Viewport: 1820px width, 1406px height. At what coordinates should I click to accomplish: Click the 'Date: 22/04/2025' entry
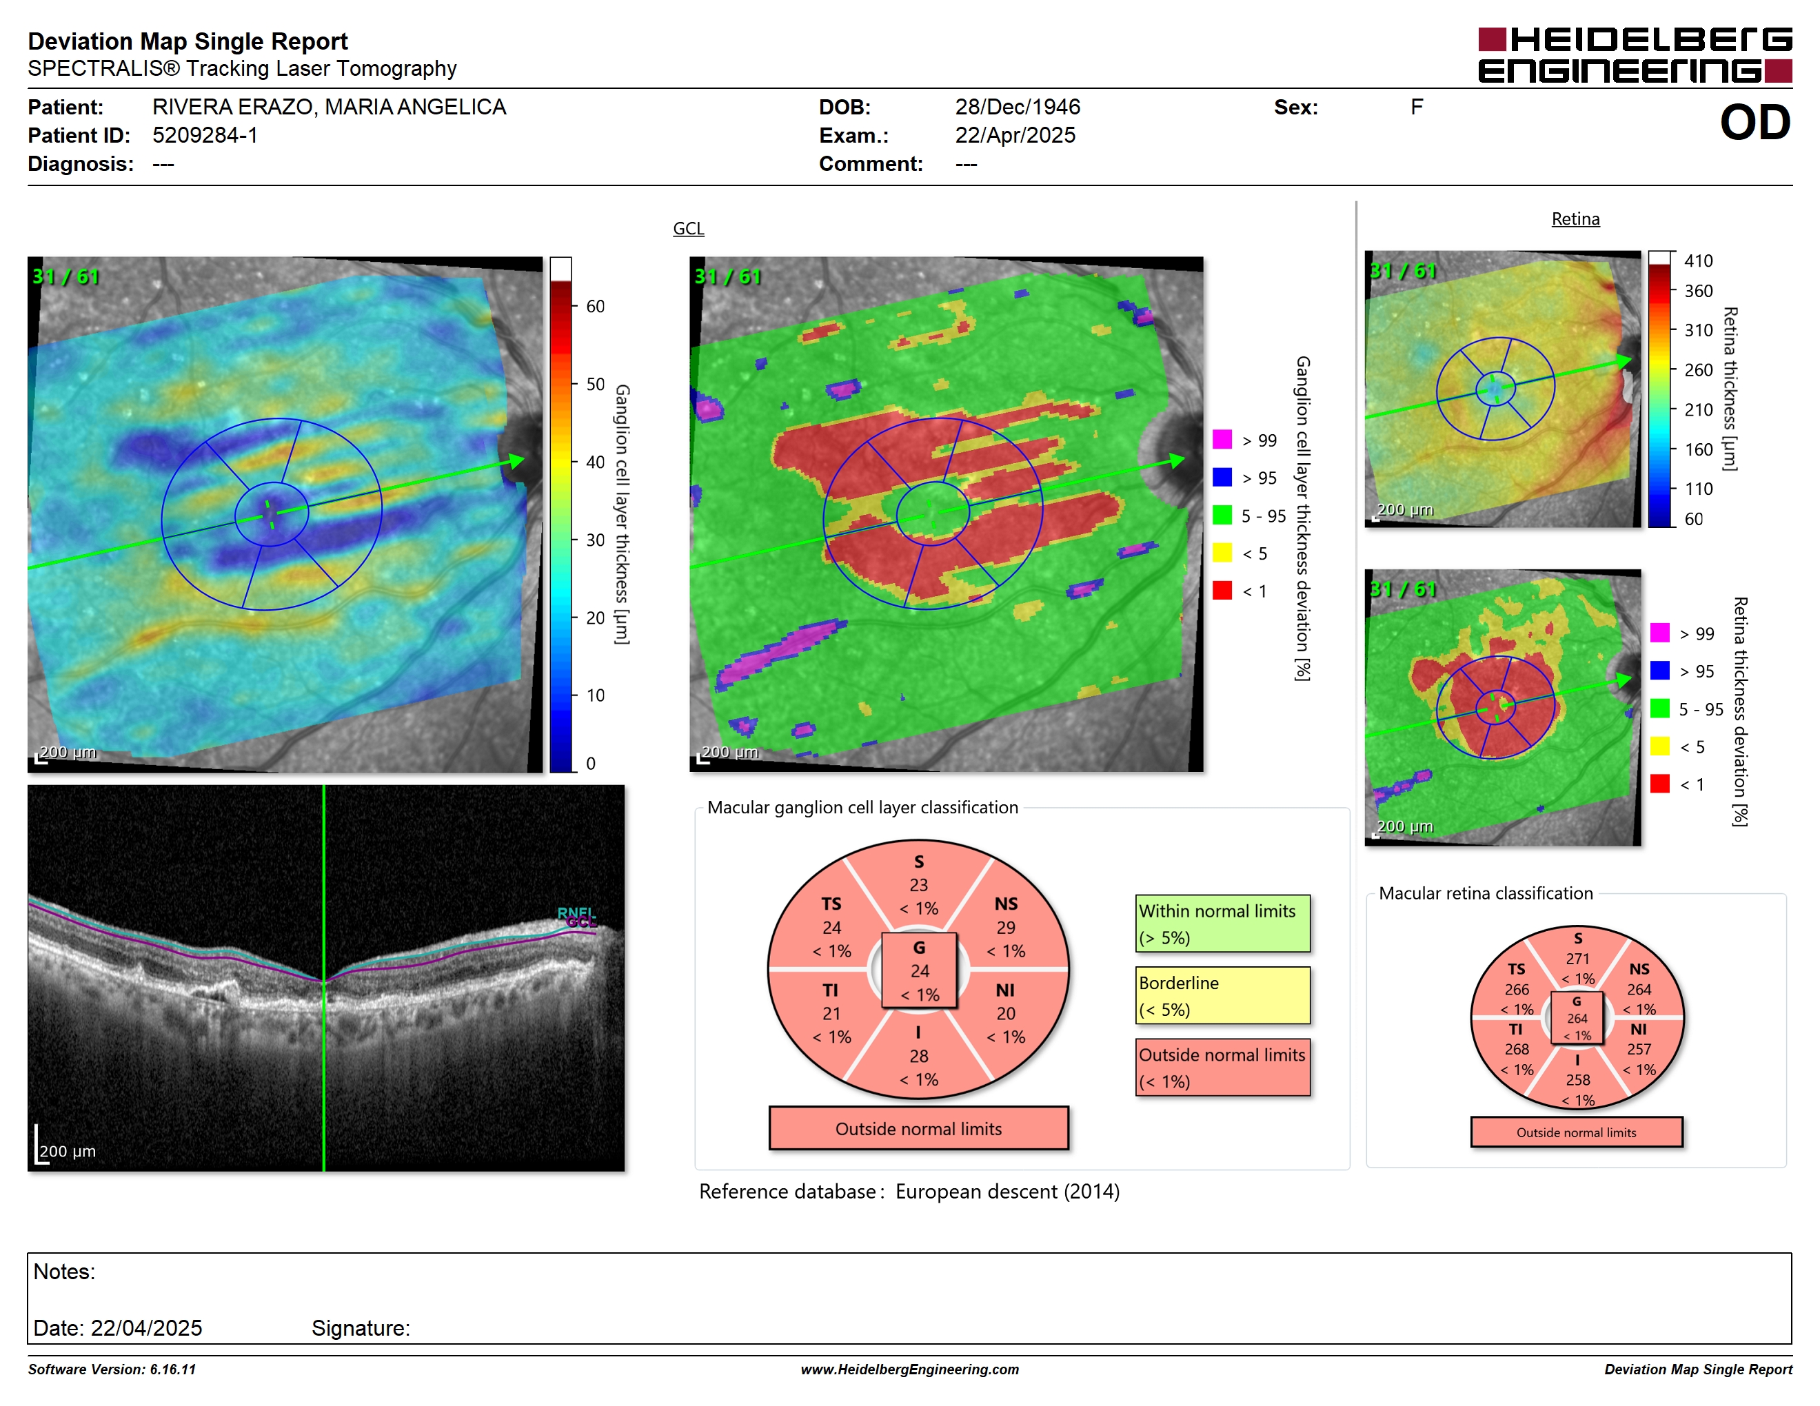(x=117, y=1327)
